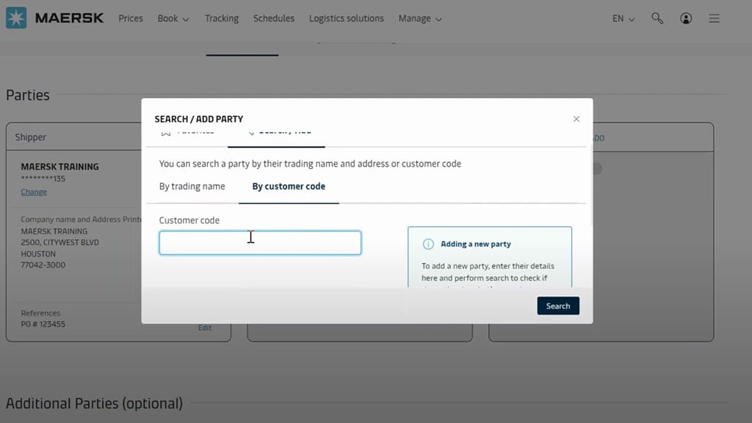Click the Search button in the dialog
The width and height of the screenshot is (752, 423).
click(x=558, y=305)
